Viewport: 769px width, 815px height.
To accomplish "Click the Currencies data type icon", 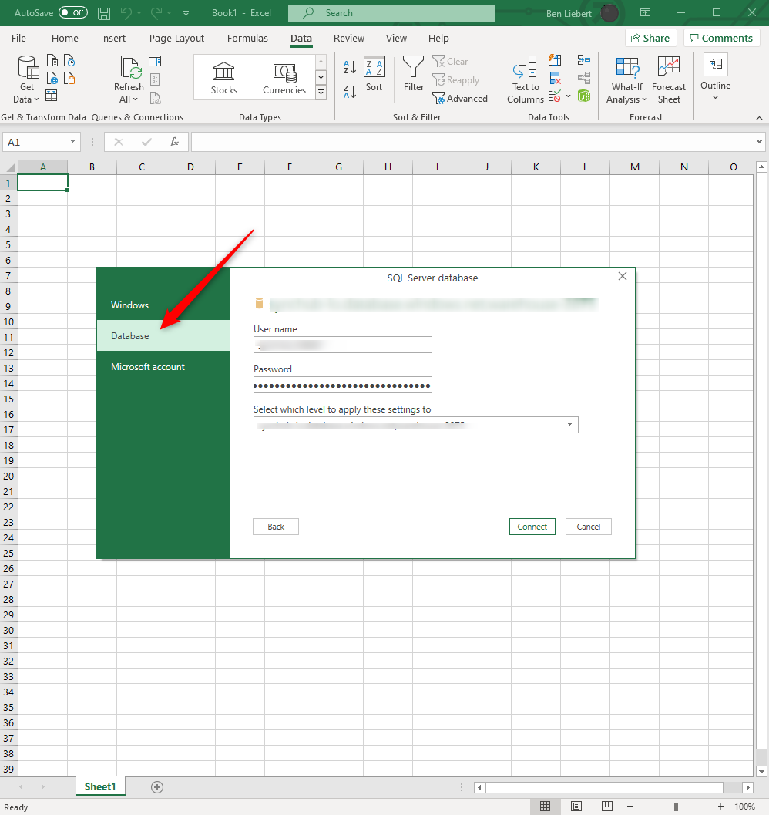I will click(284, 78).
